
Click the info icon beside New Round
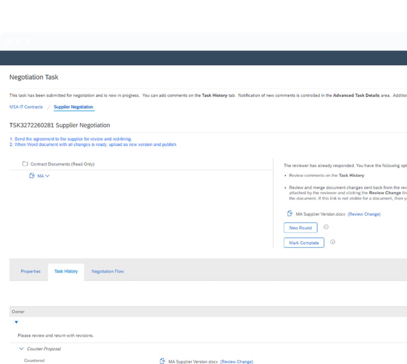coord(326,227)
